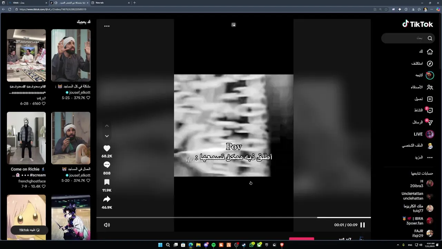Open the Windows Start menu

click(160, 245)
